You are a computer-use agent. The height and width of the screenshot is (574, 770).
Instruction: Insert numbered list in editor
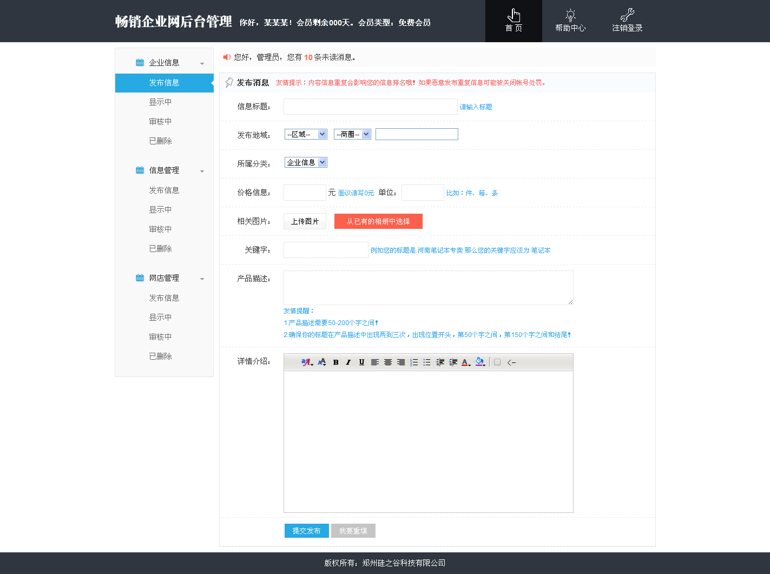tap(414, 362)
